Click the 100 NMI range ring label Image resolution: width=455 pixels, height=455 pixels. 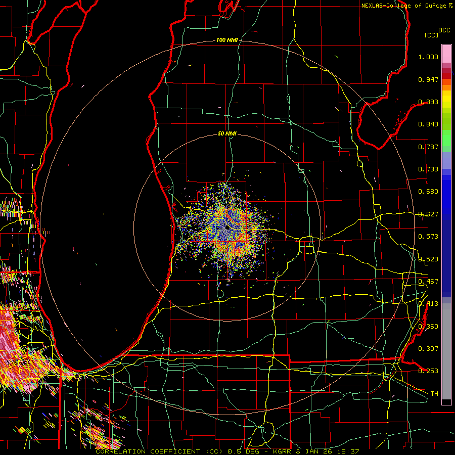(227, 40)
